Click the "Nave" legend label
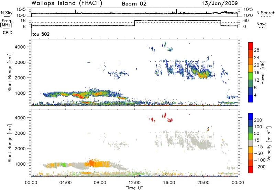This screenshot has width=275, height=190. point(262,24)
